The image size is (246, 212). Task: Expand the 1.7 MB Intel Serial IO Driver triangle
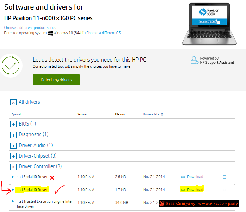pos(13,190)
